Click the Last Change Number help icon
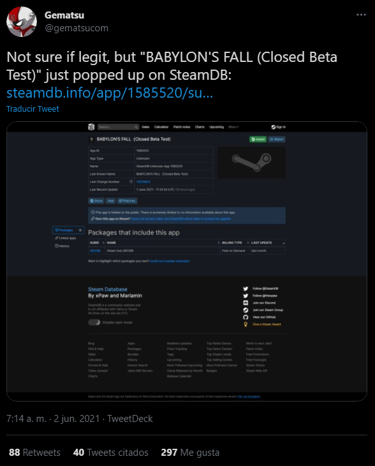The width and height of the screenshot is (375, 466). [x=131, y=181]
